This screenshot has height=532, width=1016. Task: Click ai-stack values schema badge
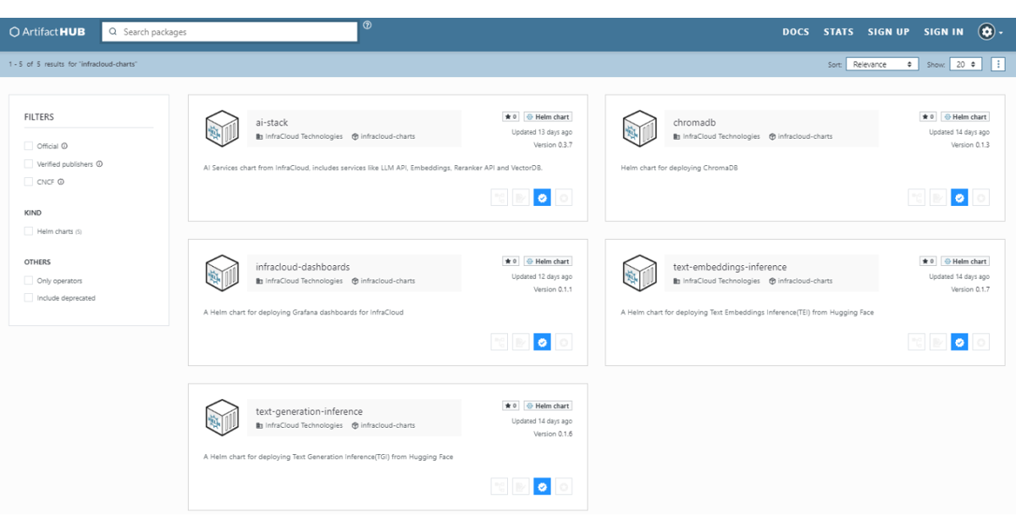click(500, 197)
